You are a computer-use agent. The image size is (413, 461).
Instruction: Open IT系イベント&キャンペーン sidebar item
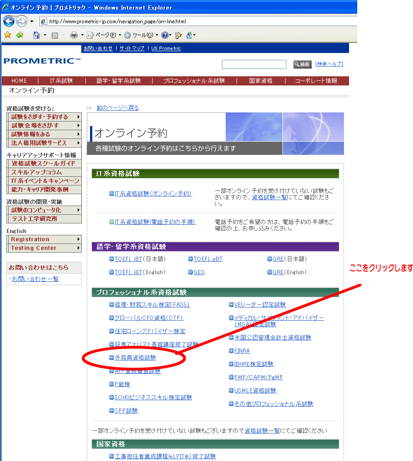point(44,181)
